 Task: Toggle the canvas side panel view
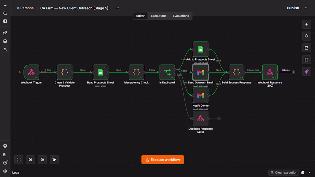pyautogui.click(x=307, y=60)
